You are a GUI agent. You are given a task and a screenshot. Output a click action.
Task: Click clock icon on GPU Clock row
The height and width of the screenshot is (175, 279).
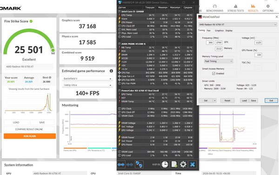point(120,109)
